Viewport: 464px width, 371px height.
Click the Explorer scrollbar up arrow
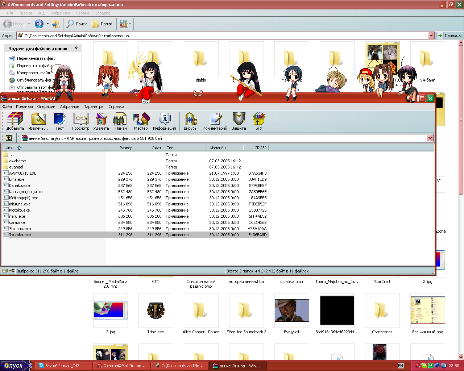point(461,42)
